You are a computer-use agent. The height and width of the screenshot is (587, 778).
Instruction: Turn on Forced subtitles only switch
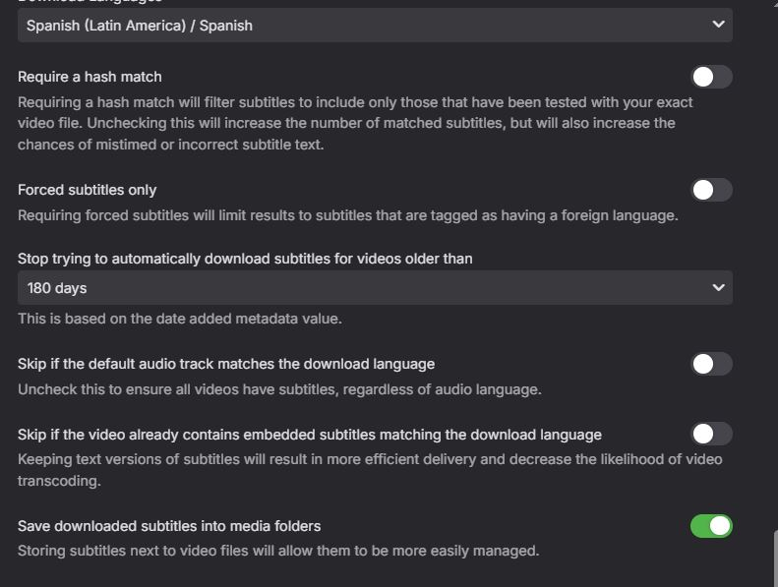click(x=711, y=190)
